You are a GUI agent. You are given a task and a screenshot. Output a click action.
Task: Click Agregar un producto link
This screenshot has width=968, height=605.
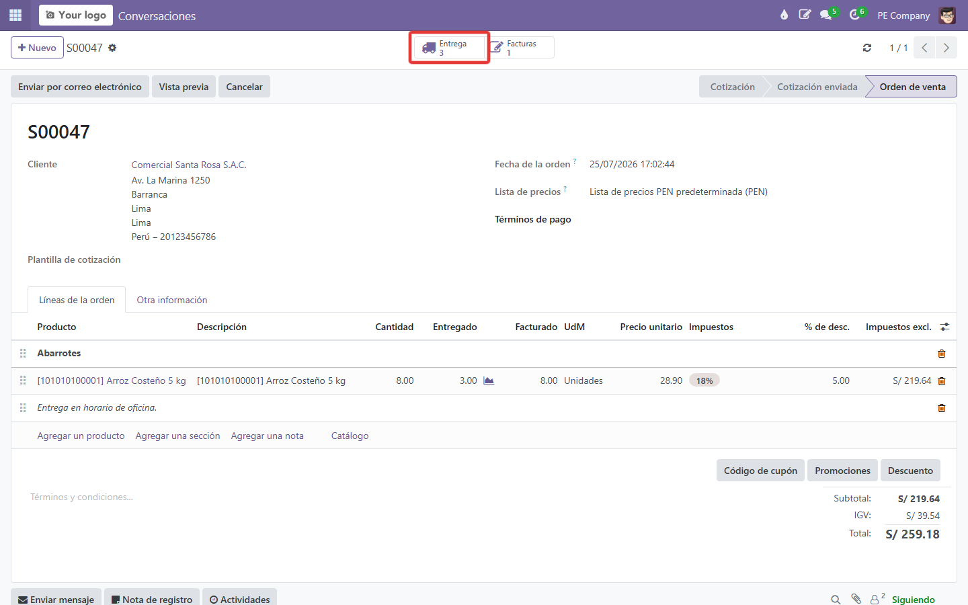(x=81, y=436)
